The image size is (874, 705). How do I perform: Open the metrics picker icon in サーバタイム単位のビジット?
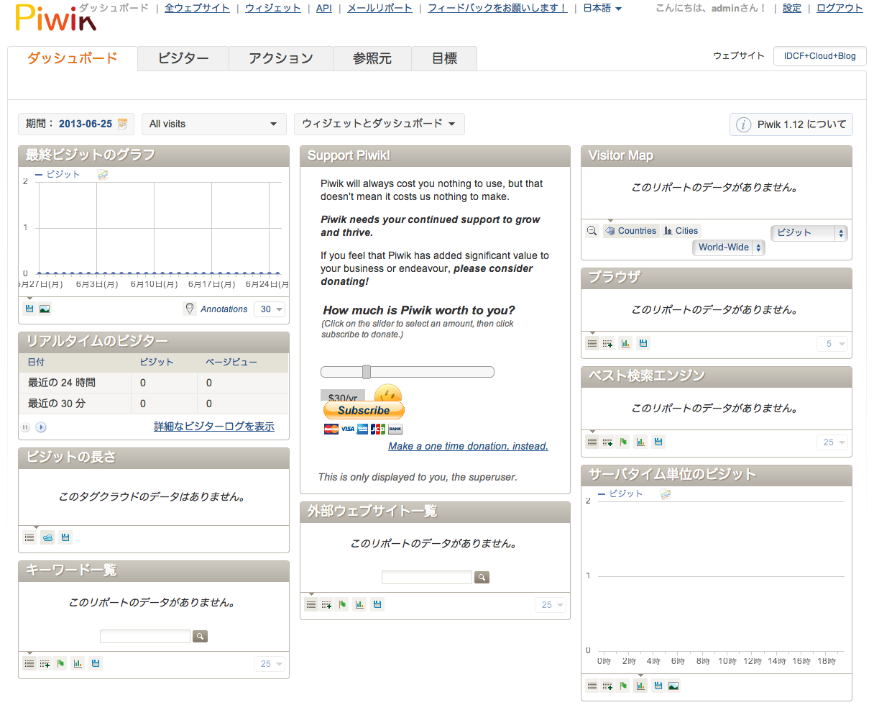[x=666, y=494]
